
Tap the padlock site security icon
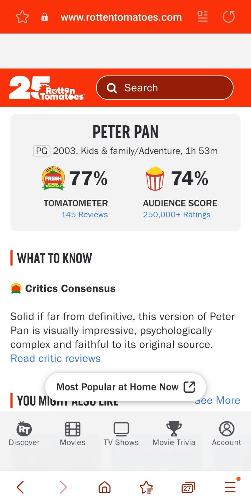45,17
